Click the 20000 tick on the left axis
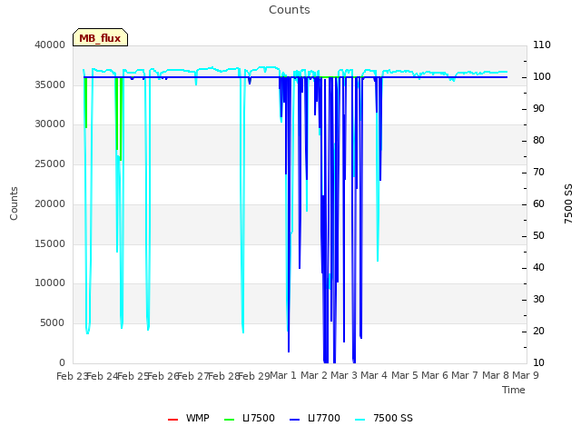Viewport: 581px width, 436px height. [50, 203]
